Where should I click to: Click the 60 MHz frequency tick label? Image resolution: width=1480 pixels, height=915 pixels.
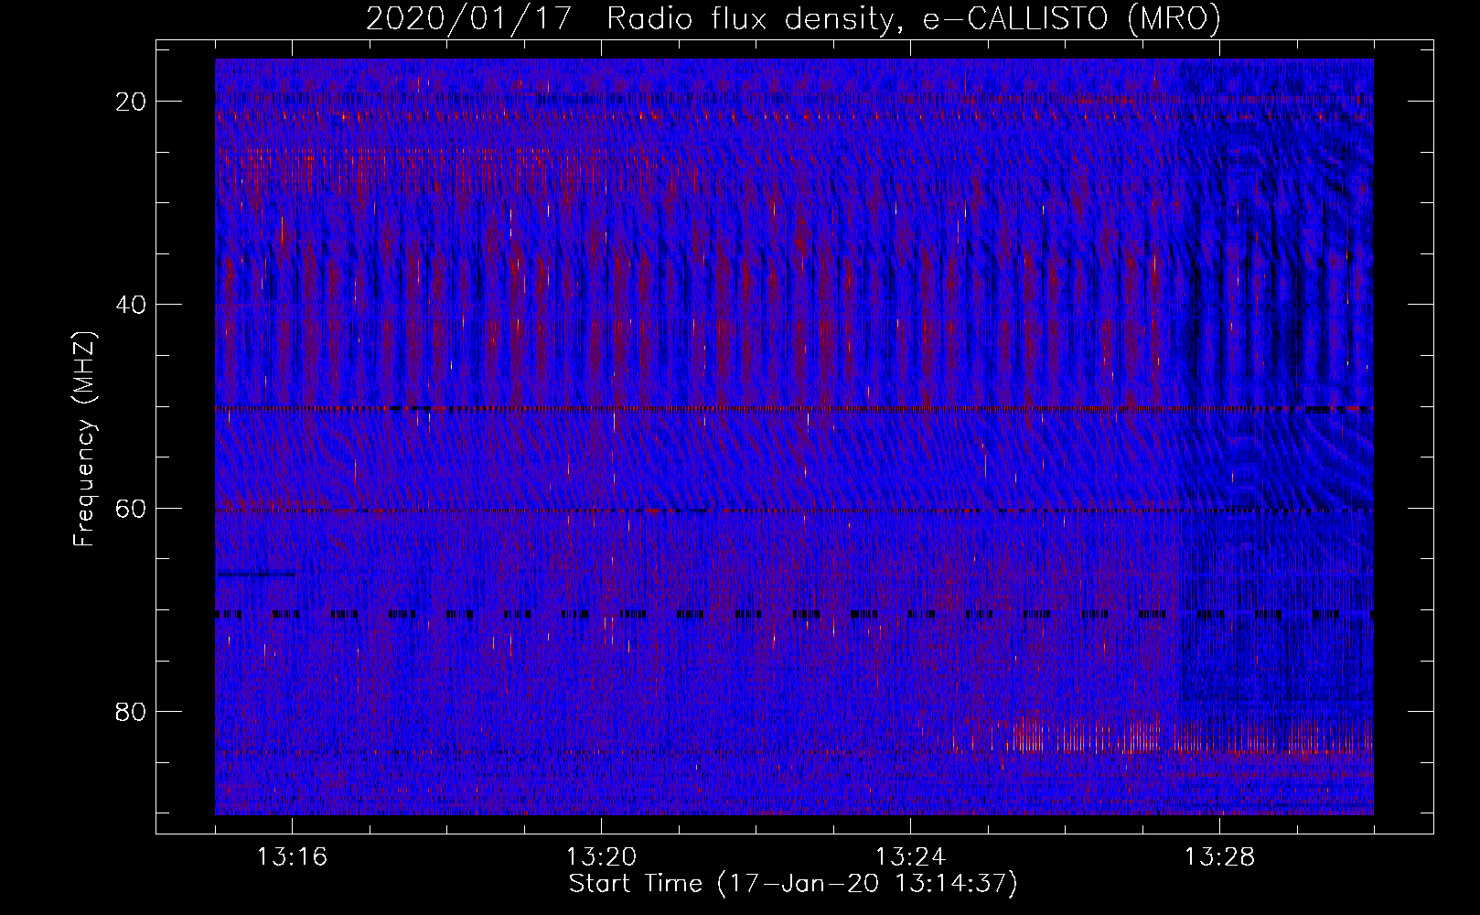[131, 509]
